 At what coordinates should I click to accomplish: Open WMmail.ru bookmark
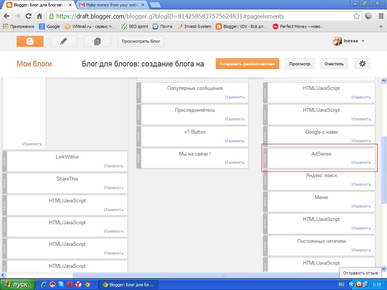point(90,26)
